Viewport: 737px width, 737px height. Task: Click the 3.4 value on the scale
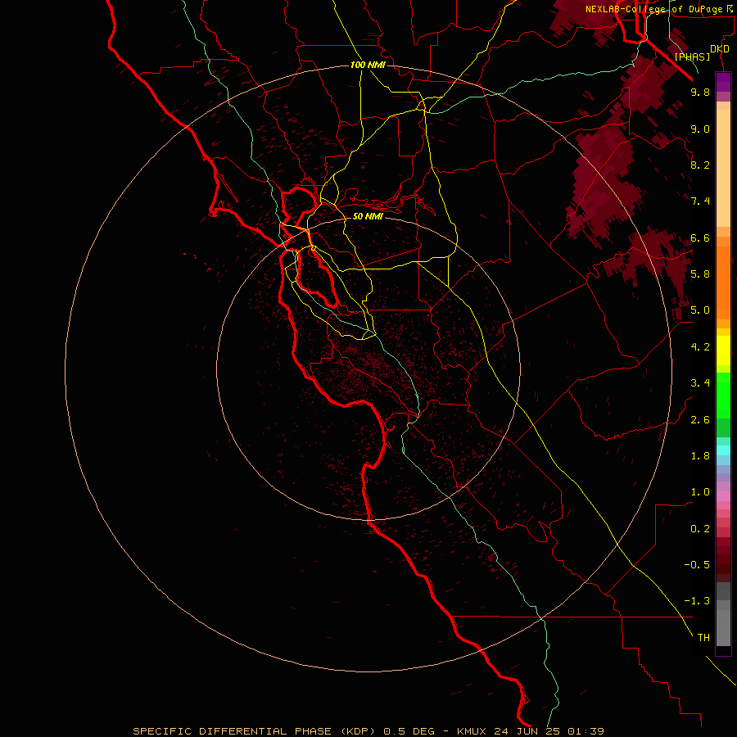[x=700, y=383]
